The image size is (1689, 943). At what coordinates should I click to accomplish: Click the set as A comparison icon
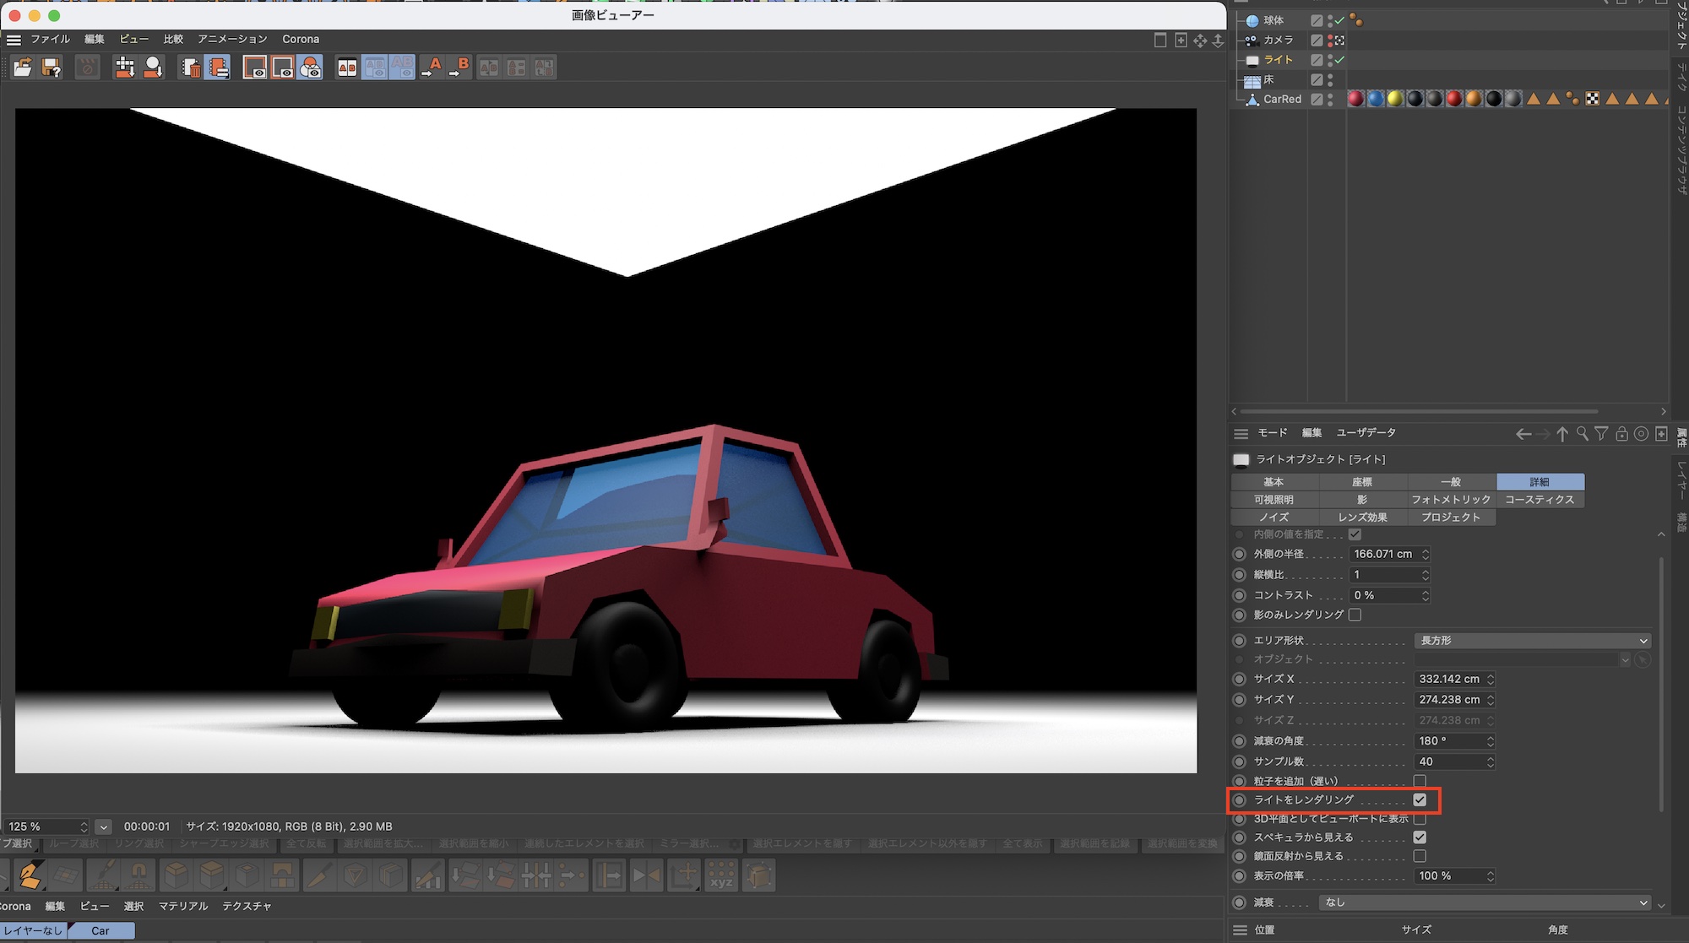pyautogui.click(x=432, y=68)
